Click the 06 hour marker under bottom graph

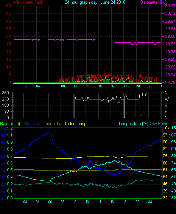click(50, 202)
